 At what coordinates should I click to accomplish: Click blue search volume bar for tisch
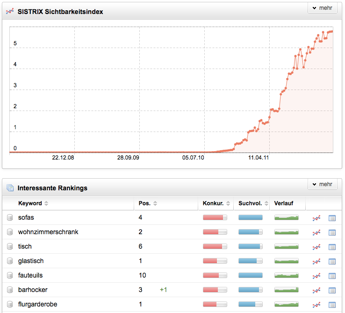coord(250,246)
